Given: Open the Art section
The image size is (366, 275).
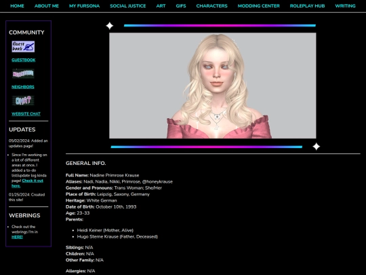Looking at the screenshot, I should (161, 6).
